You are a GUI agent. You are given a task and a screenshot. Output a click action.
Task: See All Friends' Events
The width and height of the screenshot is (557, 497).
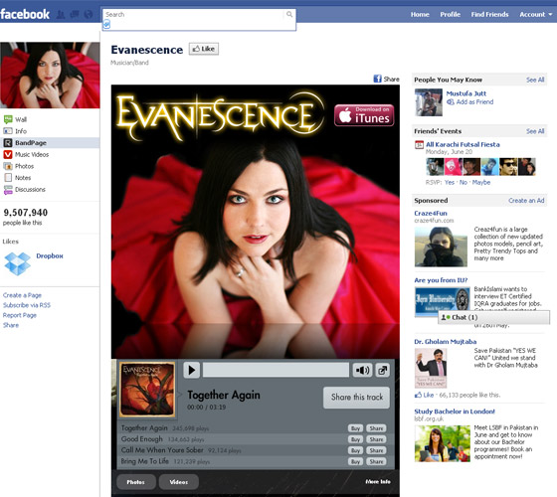click(535, 131)
